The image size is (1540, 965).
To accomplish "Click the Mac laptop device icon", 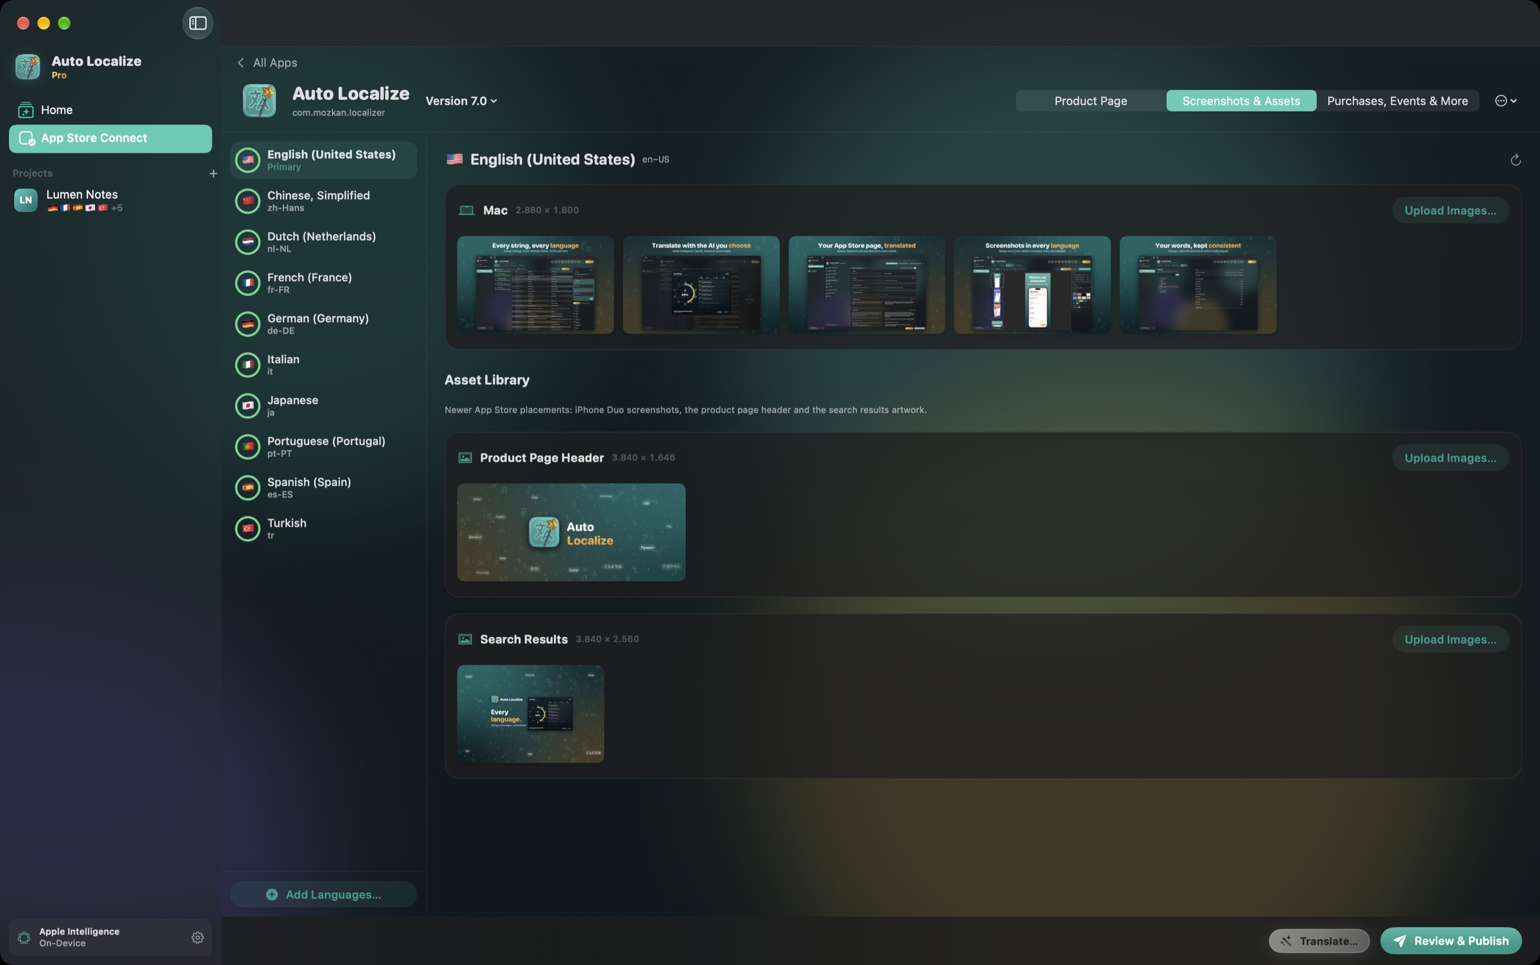I will [x=466, y=210].
